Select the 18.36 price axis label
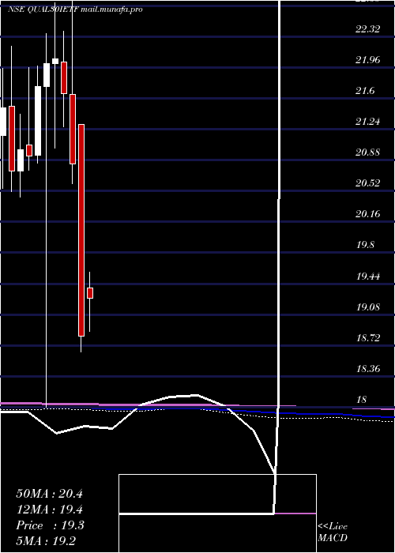Screen dimensions: 395x553 coord(367,369)
